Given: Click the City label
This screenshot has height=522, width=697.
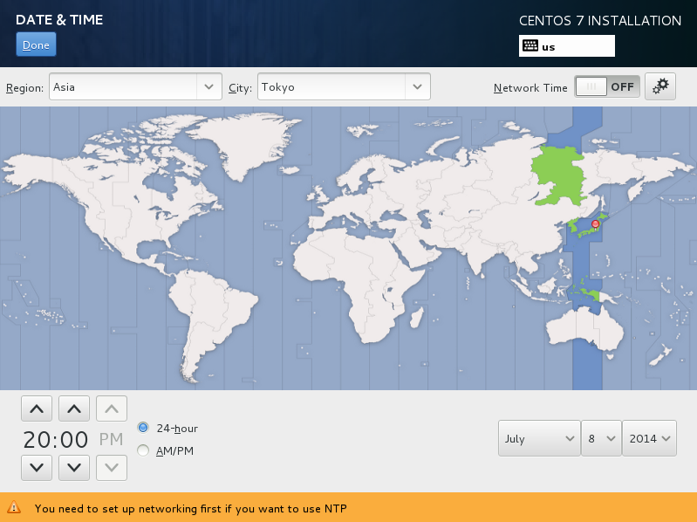Looking at the screenshot, I should (240, 88).
